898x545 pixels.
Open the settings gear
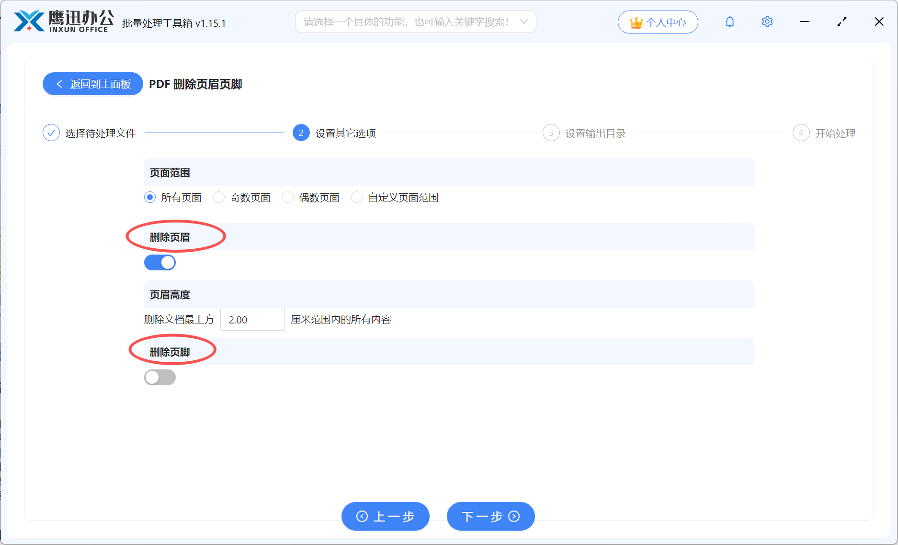(767, 22)
